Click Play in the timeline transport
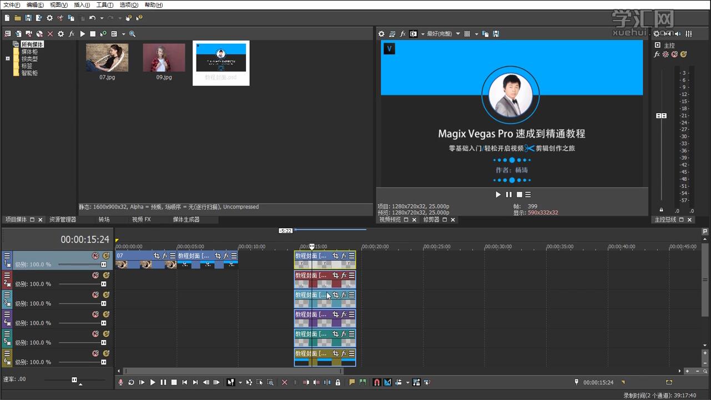This screenshot has height=400, width=711. point(153,382)
